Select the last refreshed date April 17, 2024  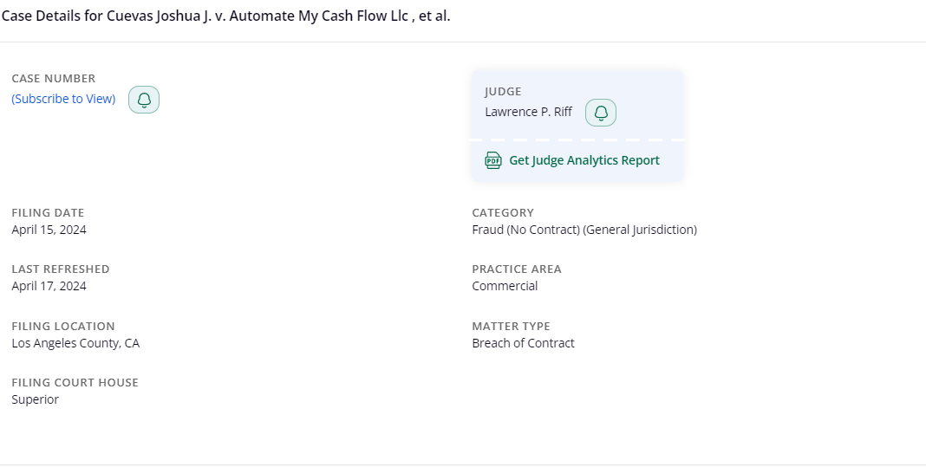pos(49,286)
